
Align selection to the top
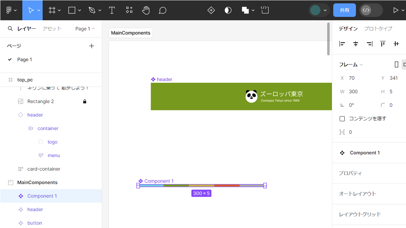[383, 44]
